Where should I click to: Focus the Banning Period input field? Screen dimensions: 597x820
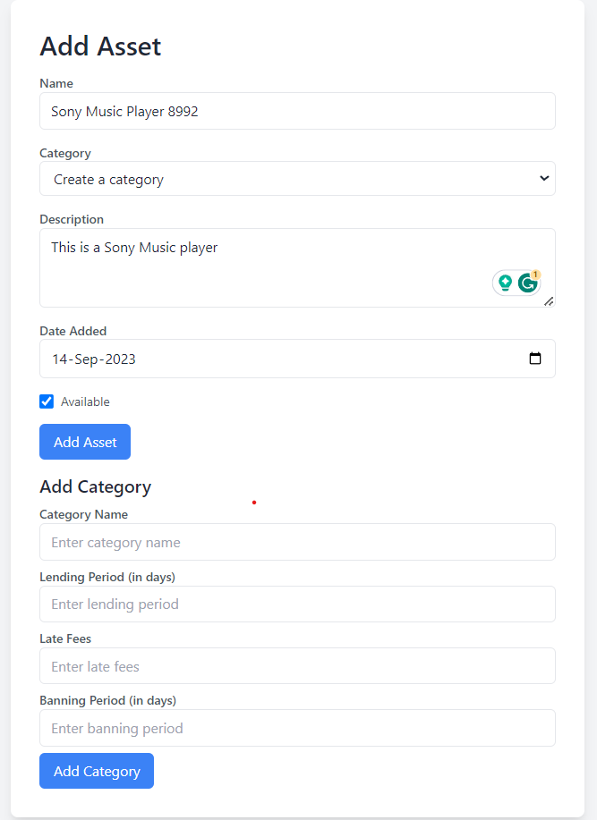297,728
